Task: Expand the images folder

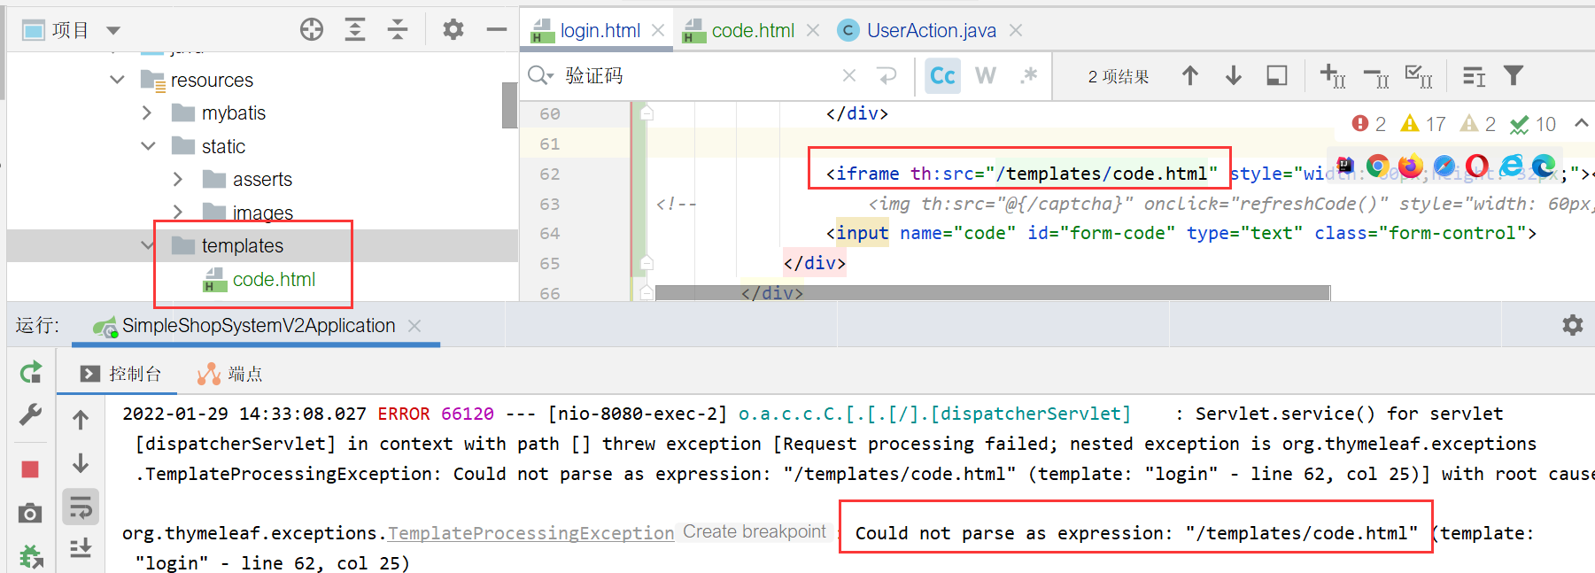Action: pos(178,212)
